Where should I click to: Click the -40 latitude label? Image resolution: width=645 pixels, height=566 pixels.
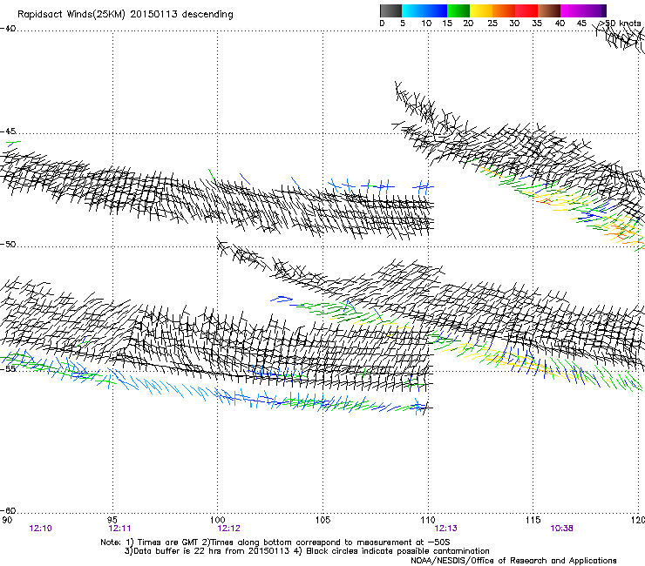coord(8,29)
